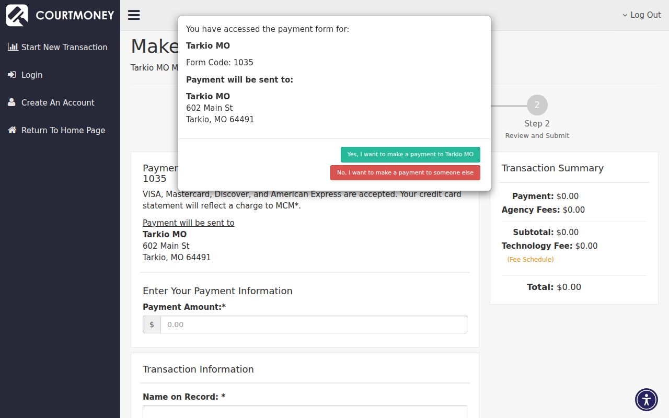Screen dimensions: 669x418
Task: Click the 'Technology Fee: $0.00' line
Action: pos(549,246)
